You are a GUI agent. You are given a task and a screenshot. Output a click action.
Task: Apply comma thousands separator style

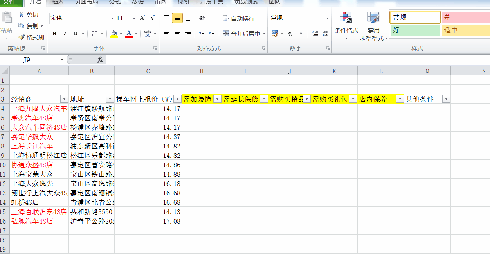(x=301, y=34)
